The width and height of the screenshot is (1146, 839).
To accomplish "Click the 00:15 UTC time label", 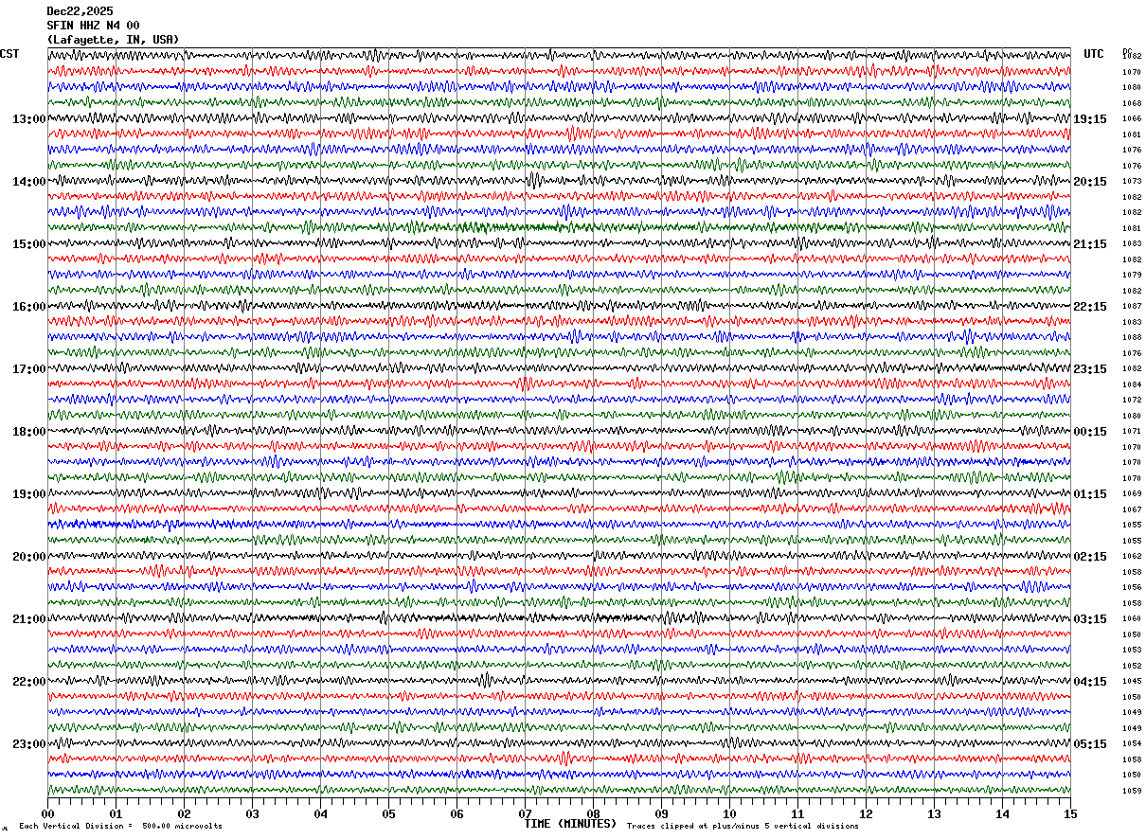I will pyautogui.click(x=1090, y=432).
